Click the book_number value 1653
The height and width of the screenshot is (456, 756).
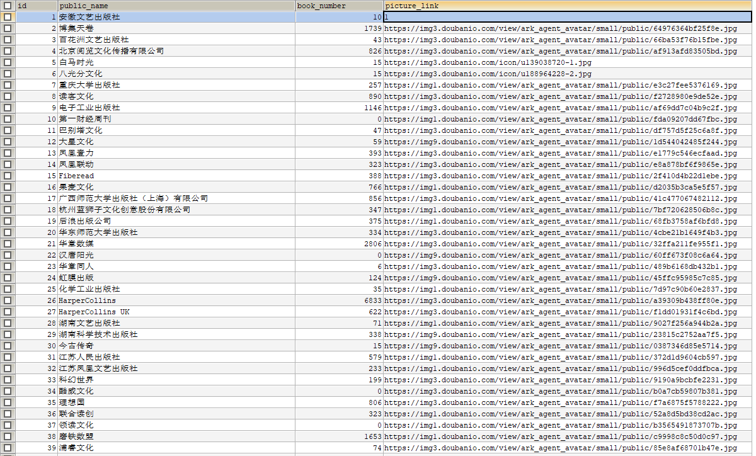pyautogui.click(x=339, y=436)
